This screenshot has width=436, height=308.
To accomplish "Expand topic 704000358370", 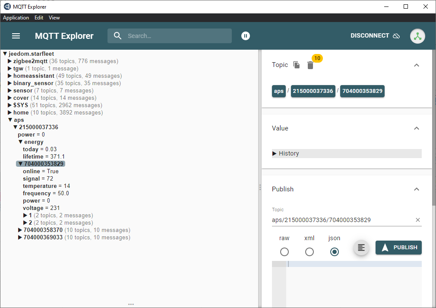I will [x=20, y=230].
